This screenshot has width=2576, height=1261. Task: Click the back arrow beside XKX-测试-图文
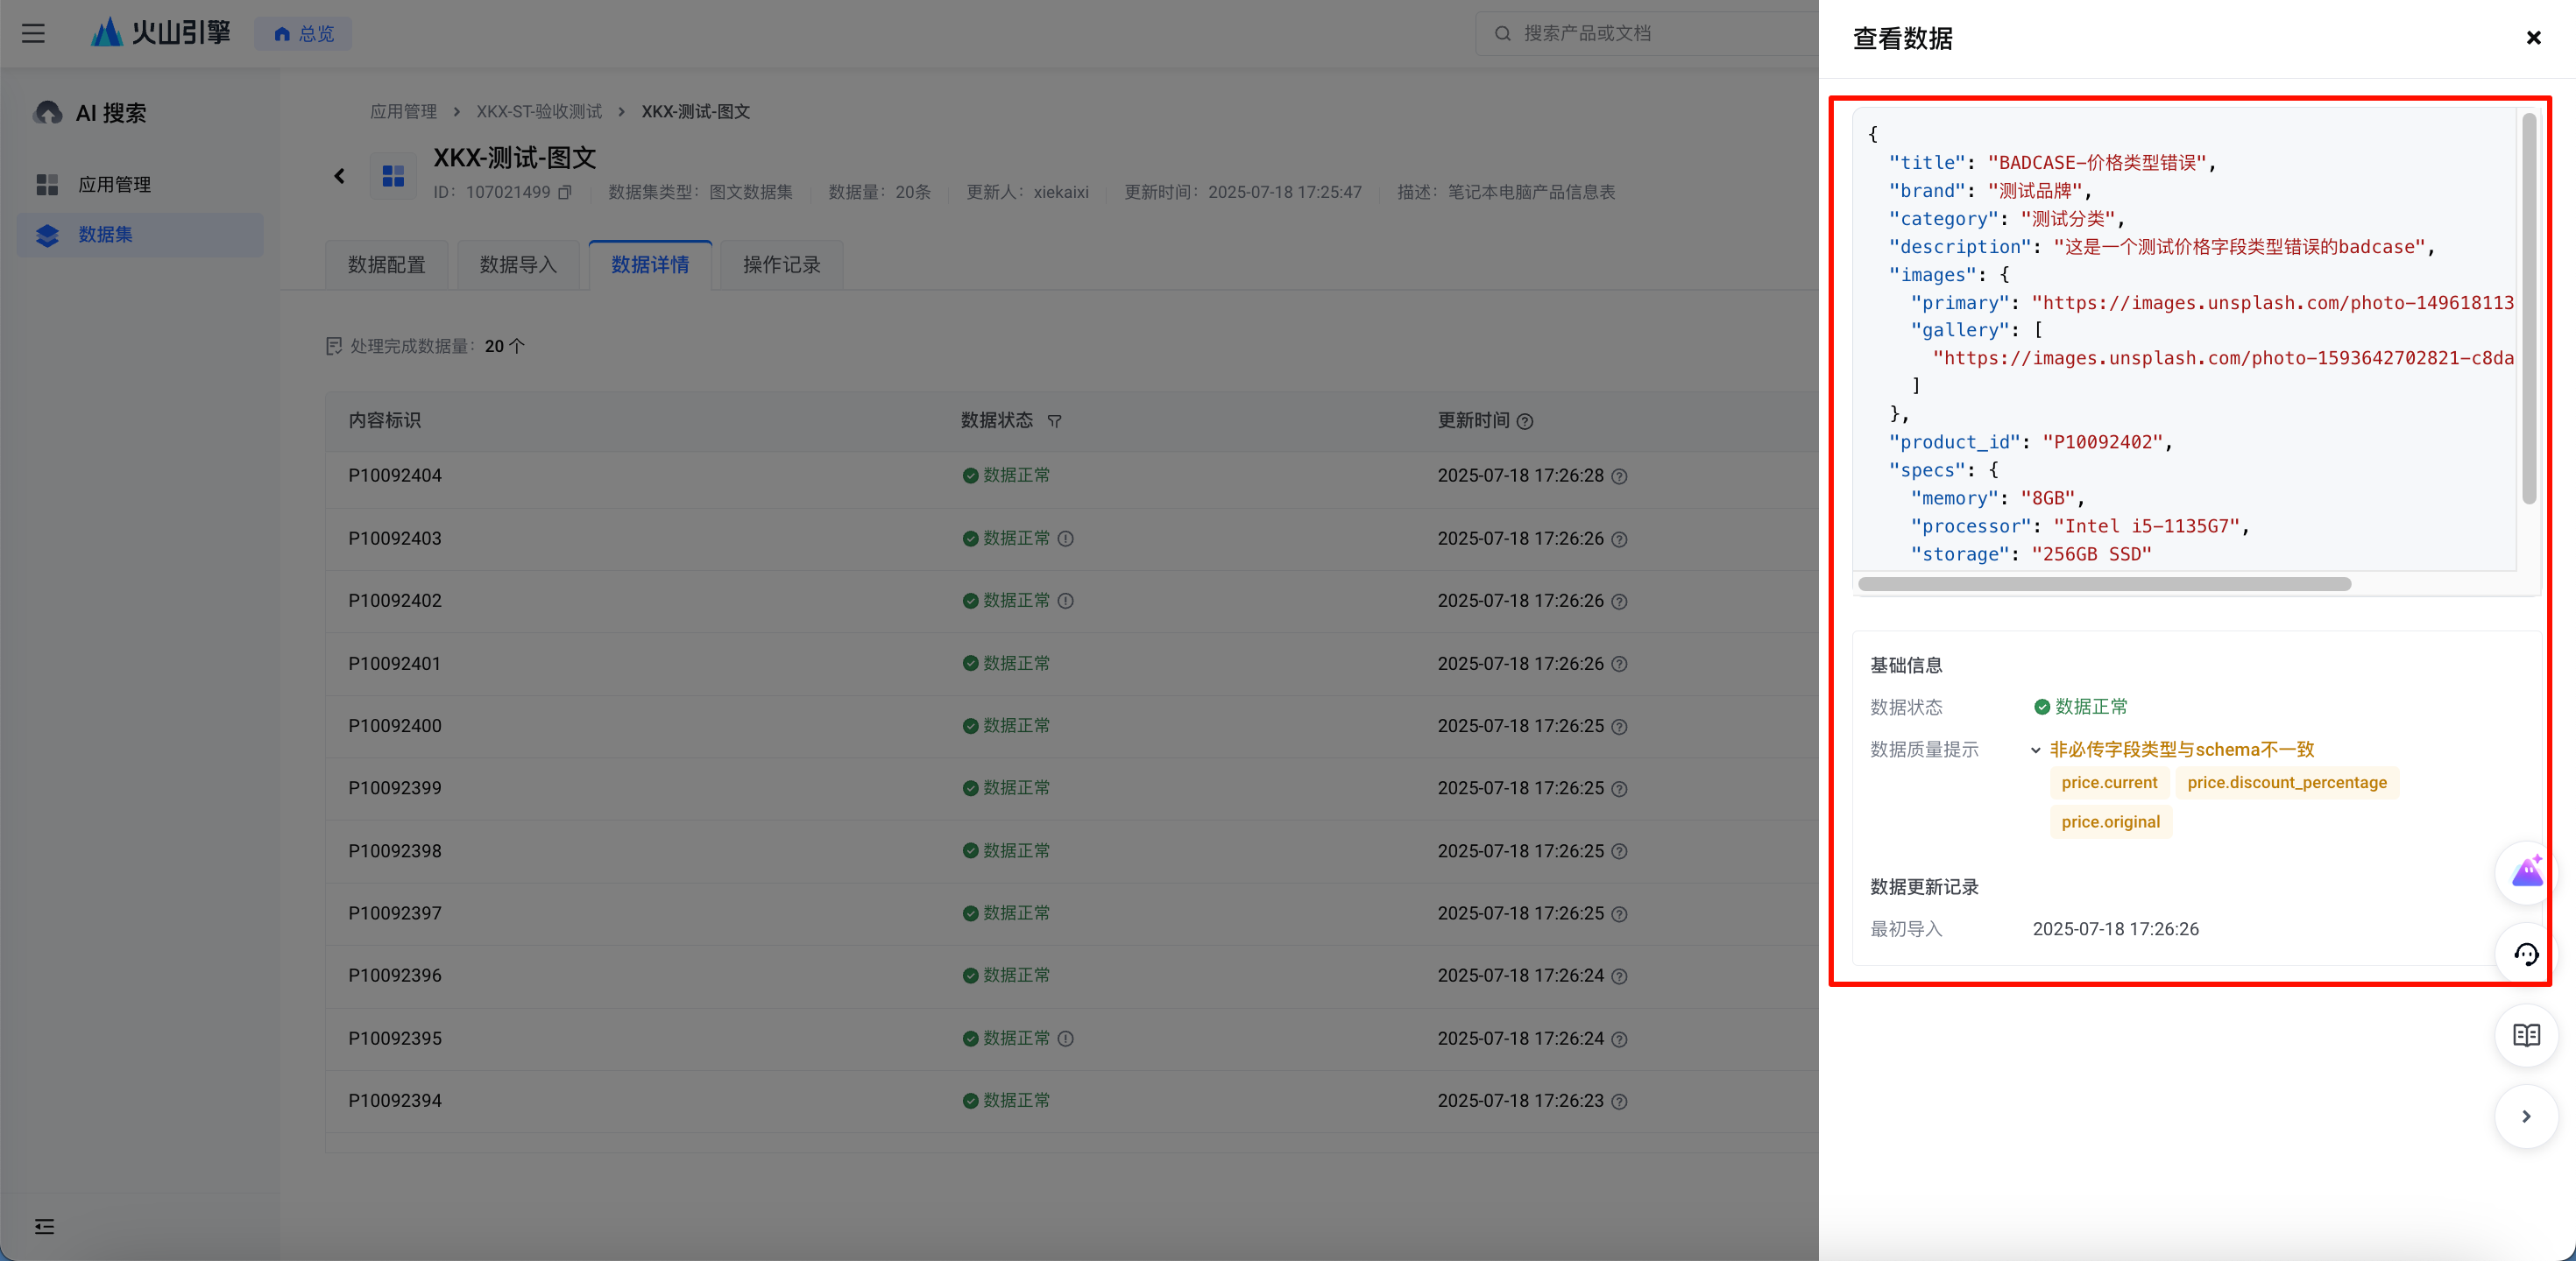339,176
